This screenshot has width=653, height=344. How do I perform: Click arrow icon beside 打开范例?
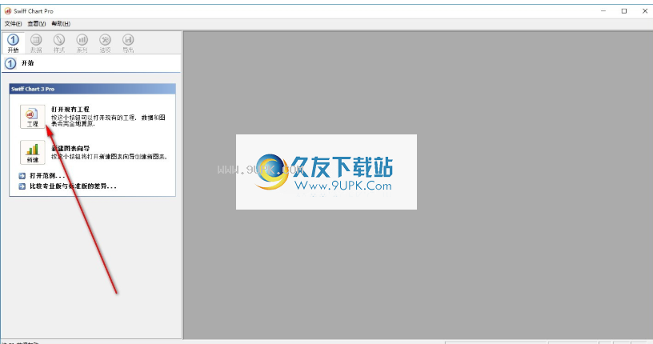22,176
